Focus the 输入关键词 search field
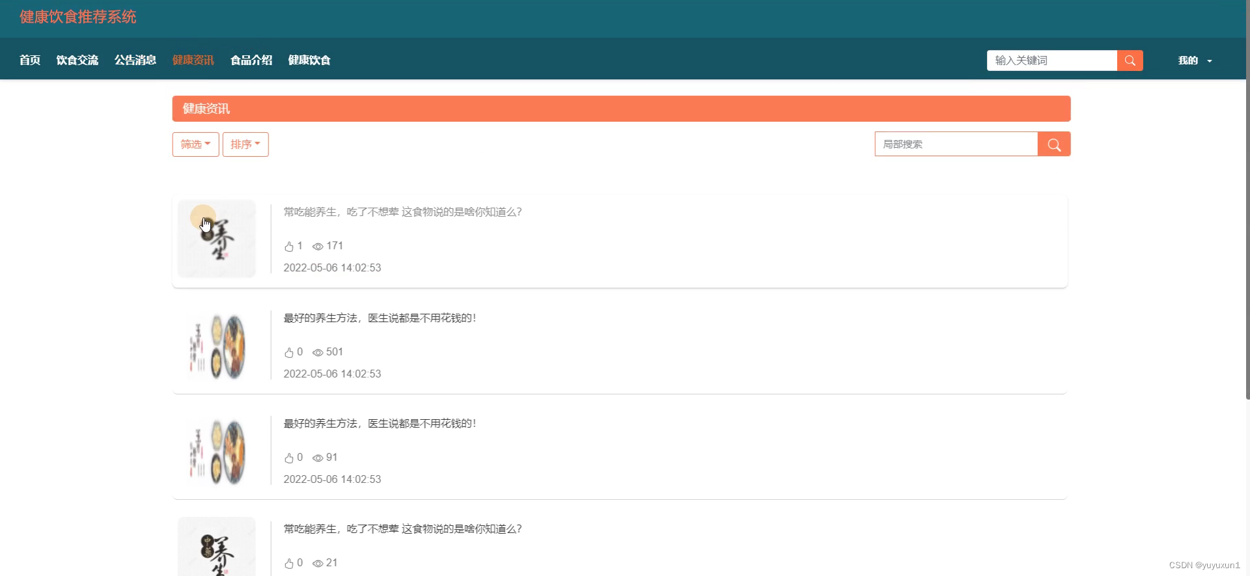The width and height of the screenshot is (1250, 576). pyautogui.click(x=1052, y=61)
